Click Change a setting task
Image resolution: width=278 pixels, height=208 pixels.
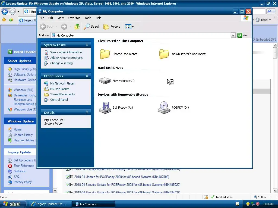pyautogui.click(x=61, y=63)
